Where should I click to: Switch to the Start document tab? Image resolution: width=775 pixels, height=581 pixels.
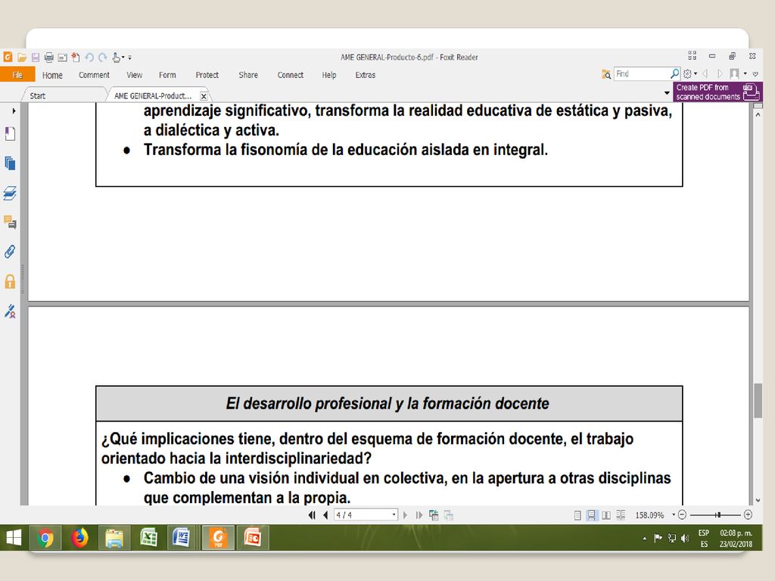(64, 95)
